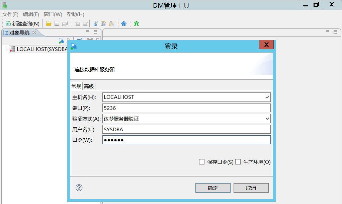Go to the blue home icon

pos(124,23)
